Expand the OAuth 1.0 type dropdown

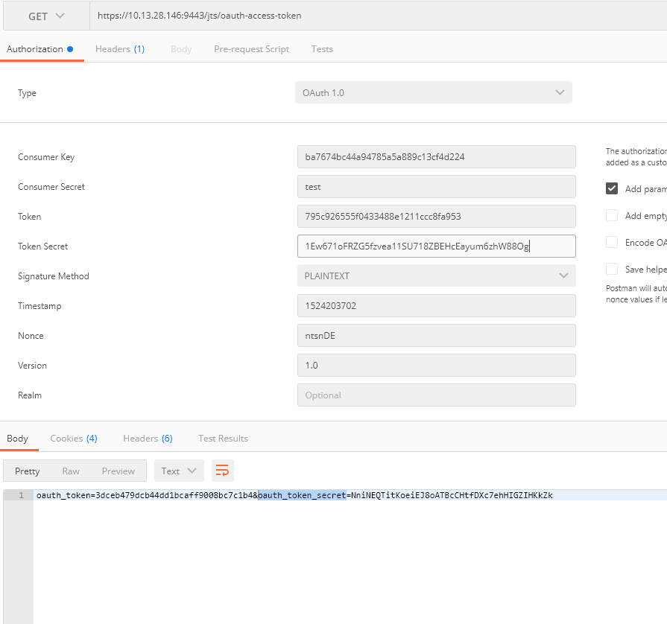pos(434,93)
